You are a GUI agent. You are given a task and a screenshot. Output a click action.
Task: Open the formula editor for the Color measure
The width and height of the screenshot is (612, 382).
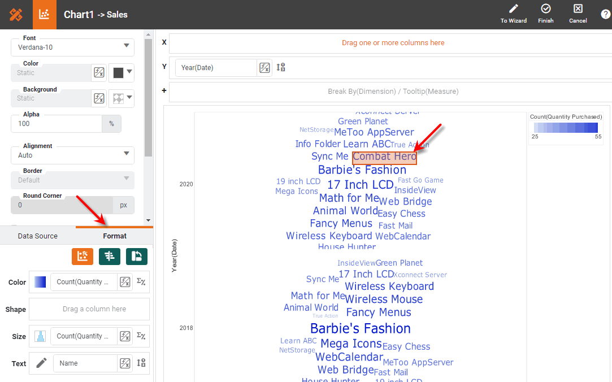(x=124, y=282)
